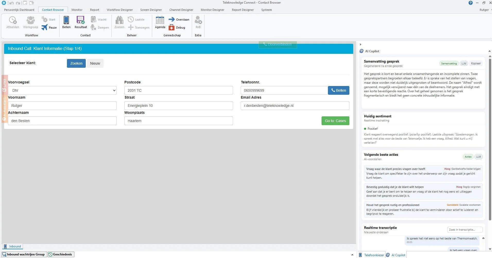Image resolution: width=492 pixels, height=258 pixels.
Task: Click into the Voornaam field
Action: [x=62, y=106]
